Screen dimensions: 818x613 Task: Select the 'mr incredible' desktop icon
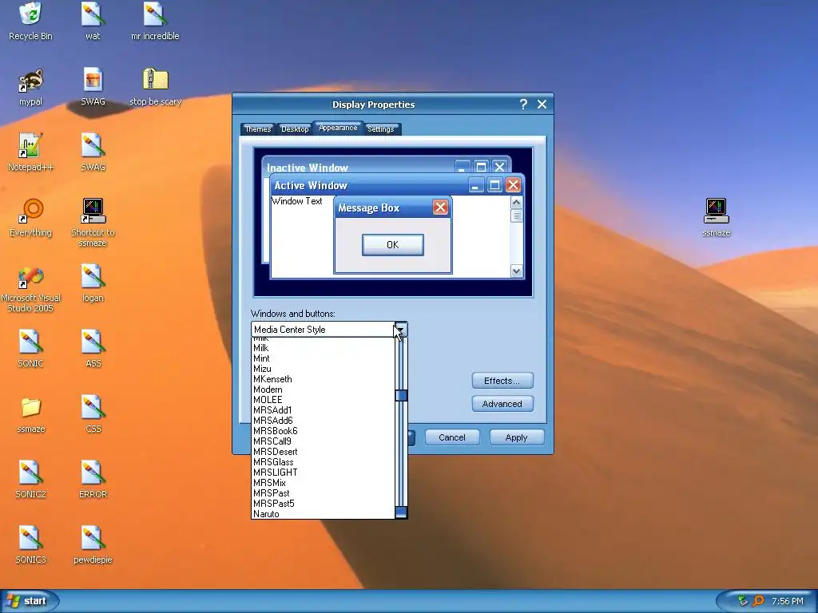pos(155,21)
